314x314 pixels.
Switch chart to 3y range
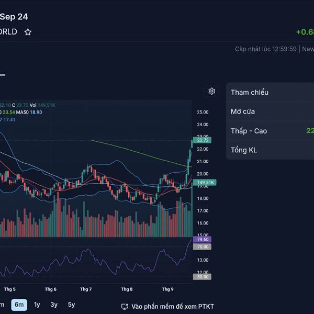click(x=54, y=305)
